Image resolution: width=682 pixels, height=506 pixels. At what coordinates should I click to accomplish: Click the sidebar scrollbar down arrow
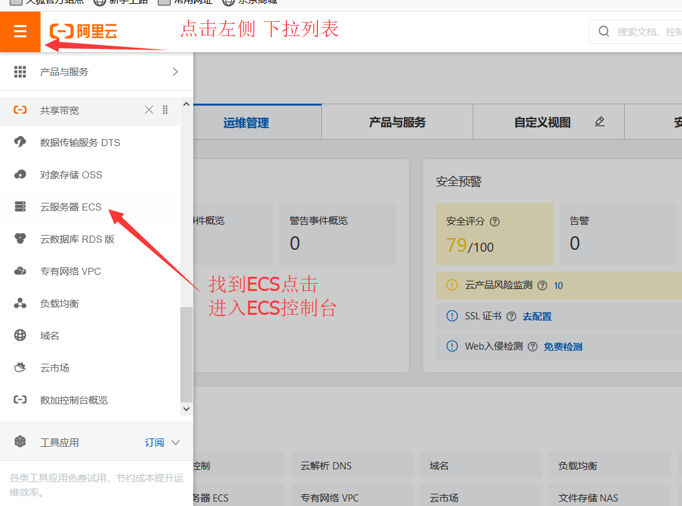coord(186,409)
